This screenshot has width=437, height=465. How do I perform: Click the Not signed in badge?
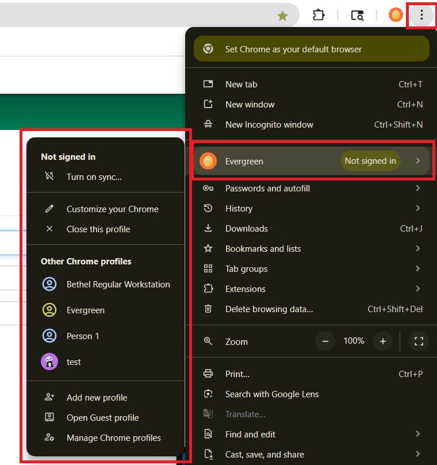click(370, 161)
